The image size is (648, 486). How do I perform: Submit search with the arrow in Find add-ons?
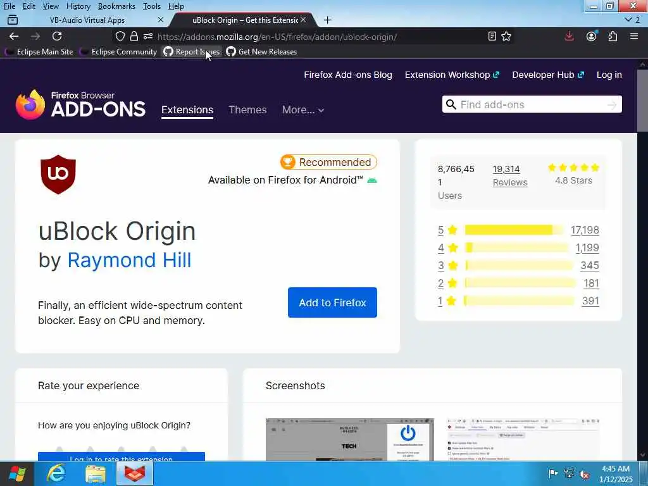coord(612,105)
